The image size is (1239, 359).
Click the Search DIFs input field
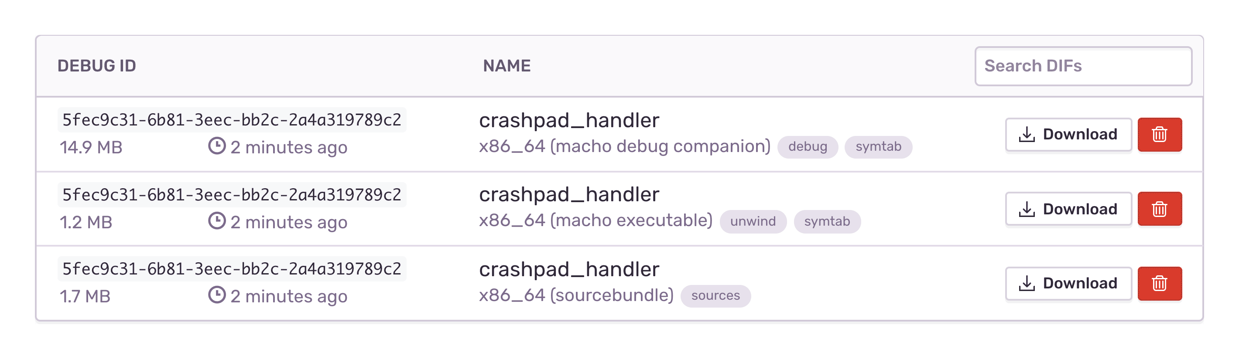click(1083, 66)
